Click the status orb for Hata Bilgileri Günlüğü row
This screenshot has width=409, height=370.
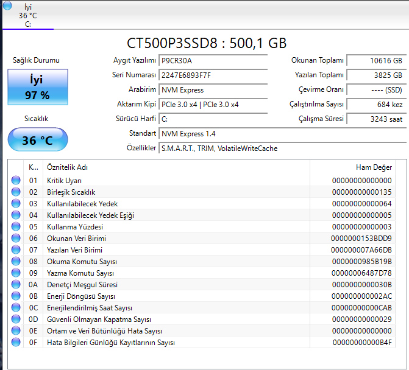point(16,342)
